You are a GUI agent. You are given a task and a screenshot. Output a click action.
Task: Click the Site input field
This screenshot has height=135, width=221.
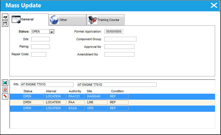40,39
